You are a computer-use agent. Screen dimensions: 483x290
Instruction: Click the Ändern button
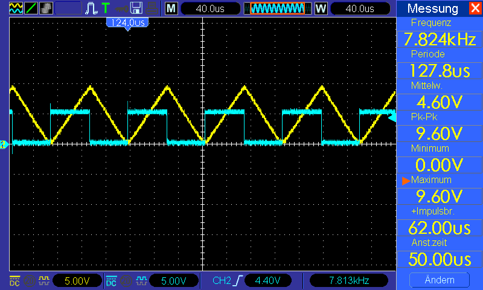click(440, 280)
